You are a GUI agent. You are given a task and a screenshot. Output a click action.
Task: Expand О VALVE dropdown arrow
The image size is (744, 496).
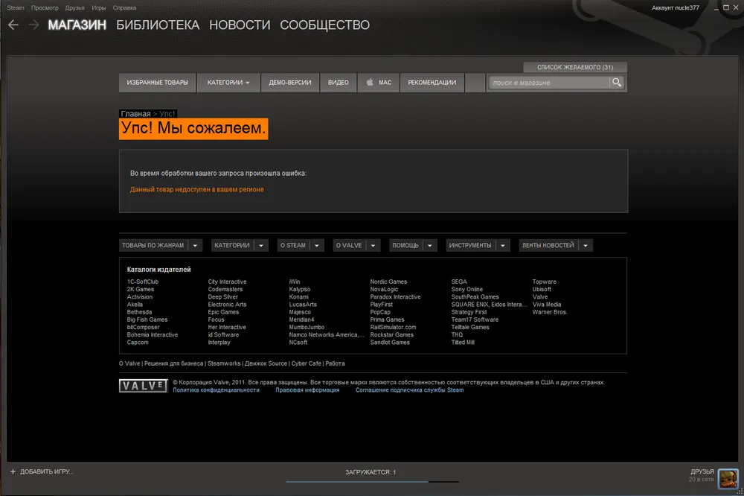click(373, 245)
